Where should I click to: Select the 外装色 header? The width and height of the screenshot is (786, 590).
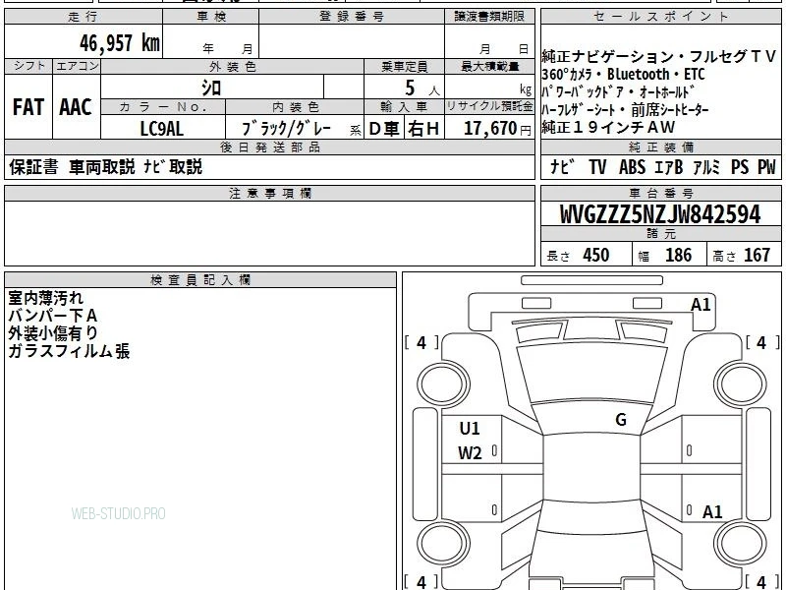(233, 66)
